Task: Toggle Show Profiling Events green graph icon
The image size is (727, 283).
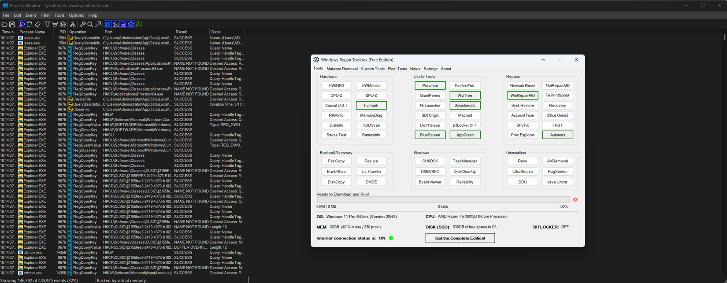Action: click(139, 24)
